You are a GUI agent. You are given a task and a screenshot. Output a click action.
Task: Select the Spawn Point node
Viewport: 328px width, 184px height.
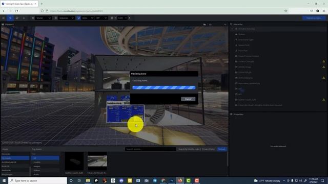click(x=242, y=45)
